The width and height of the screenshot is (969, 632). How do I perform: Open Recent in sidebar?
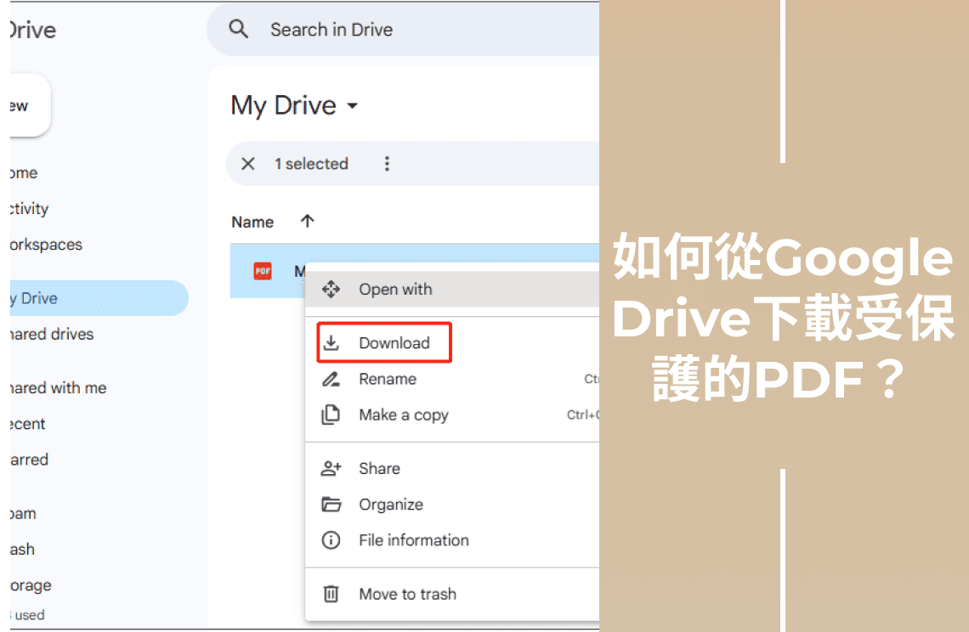pyautogui.click(x=28, y=424)
